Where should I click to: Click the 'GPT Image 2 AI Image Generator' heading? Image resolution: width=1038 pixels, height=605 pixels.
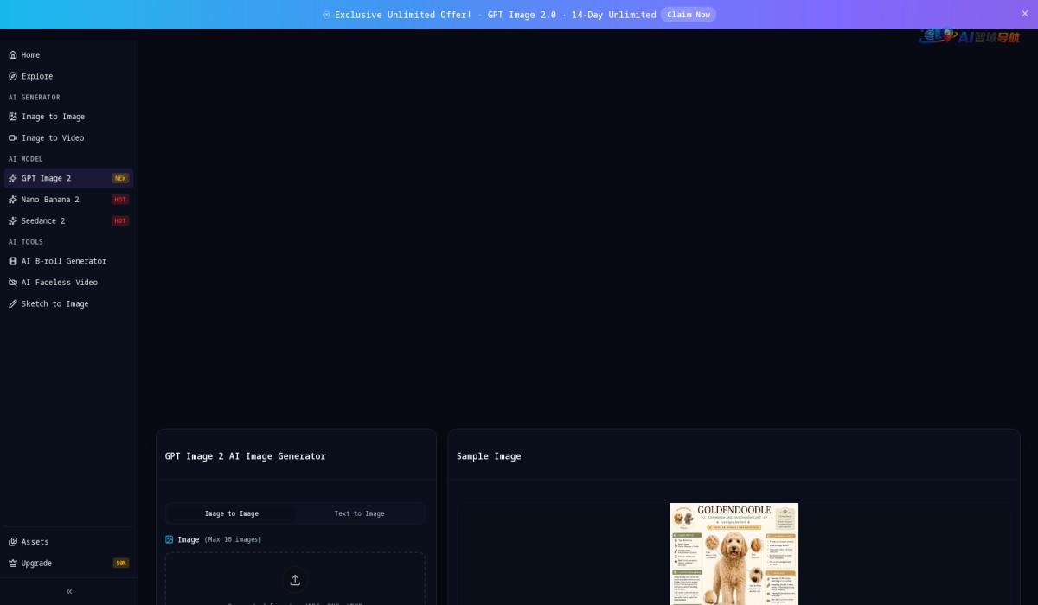pyautogui.click(x=246, y=456)
